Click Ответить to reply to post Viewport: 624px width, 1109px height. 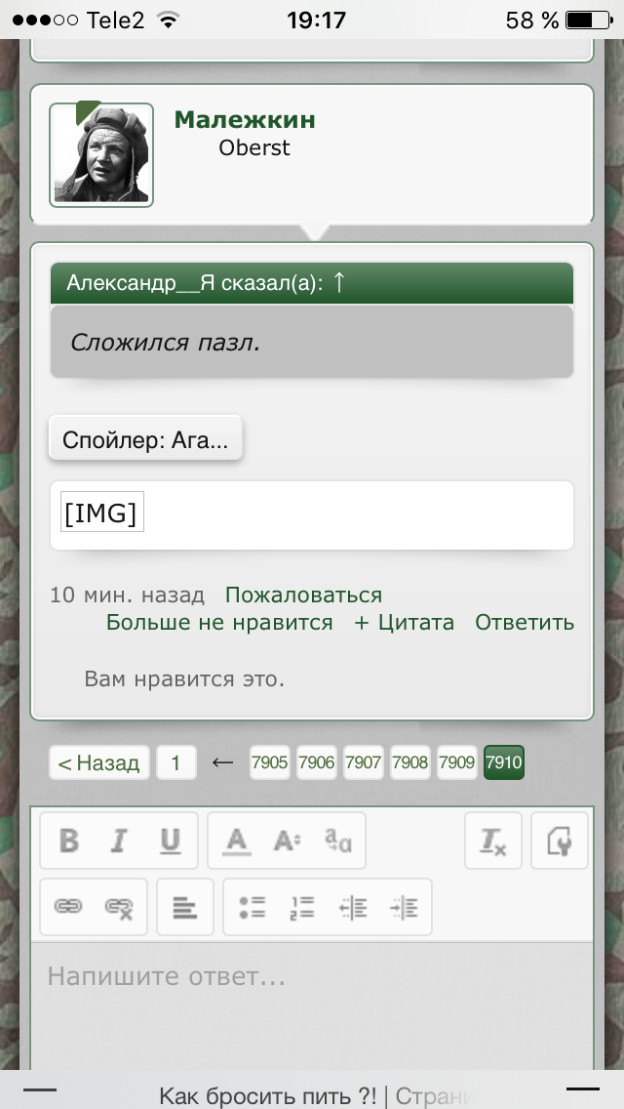coord(525,623)
